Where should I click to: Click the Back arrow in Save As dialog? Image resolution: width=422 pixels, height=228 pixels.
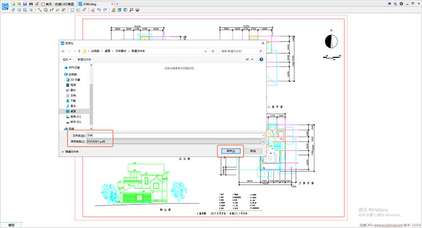click(63, 51)
